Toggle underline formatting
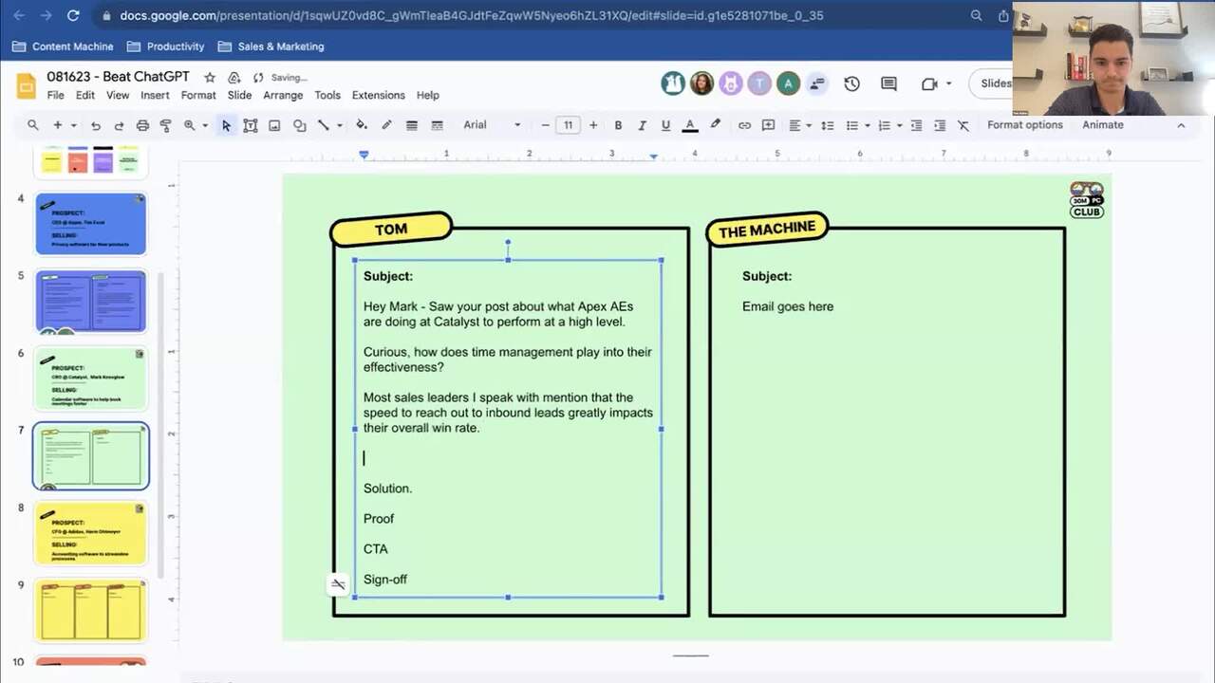Image resolution: width=1215 pixels, height=683 pixels. [665, 125]
